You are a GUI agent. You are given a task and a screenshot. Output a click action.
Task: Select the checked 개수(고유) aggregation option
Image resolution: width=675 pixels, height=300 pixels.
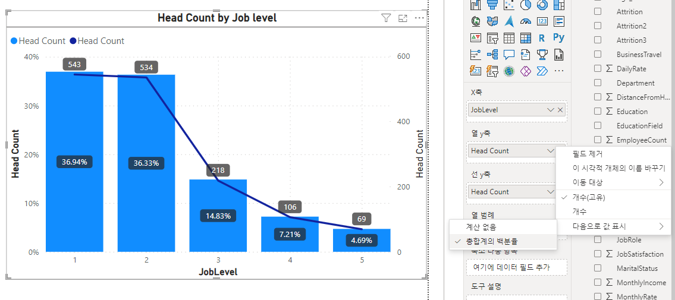click(x=613, y=197)
